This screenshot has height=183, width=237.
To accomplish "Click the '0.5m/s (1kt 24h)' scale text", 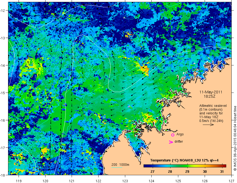I will [211, 121].
